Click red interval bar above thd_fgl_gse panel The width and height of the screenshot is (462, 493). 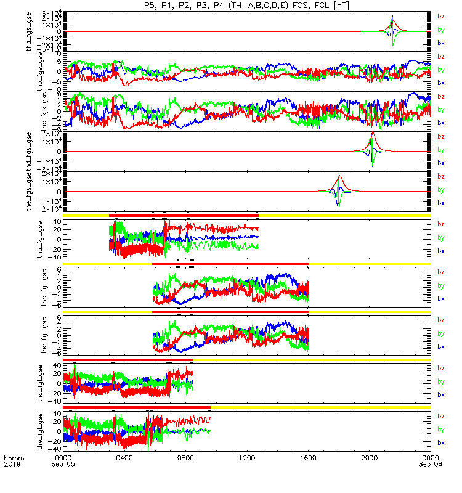(128, 360)
